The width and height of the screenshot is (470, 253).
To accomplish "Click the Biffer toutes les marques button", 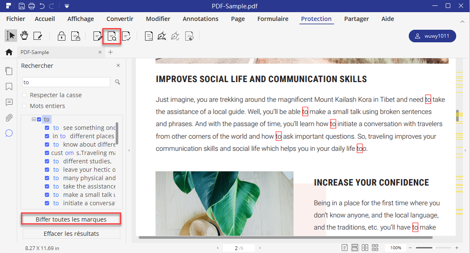I will (71, 219).
